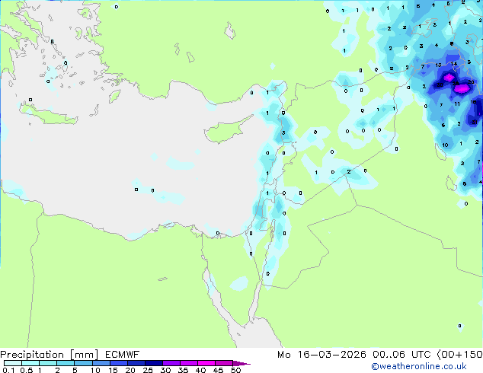483x373 pixels.
Task: Click the value '3' near Syrian coast
Action: pos(283,132)
